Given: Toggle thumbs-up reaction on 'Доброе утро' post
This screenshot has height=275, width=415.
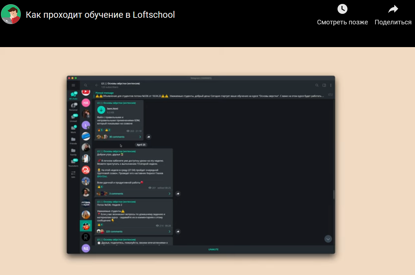Looking at the screenshot, I should click(x=100, y=187).
